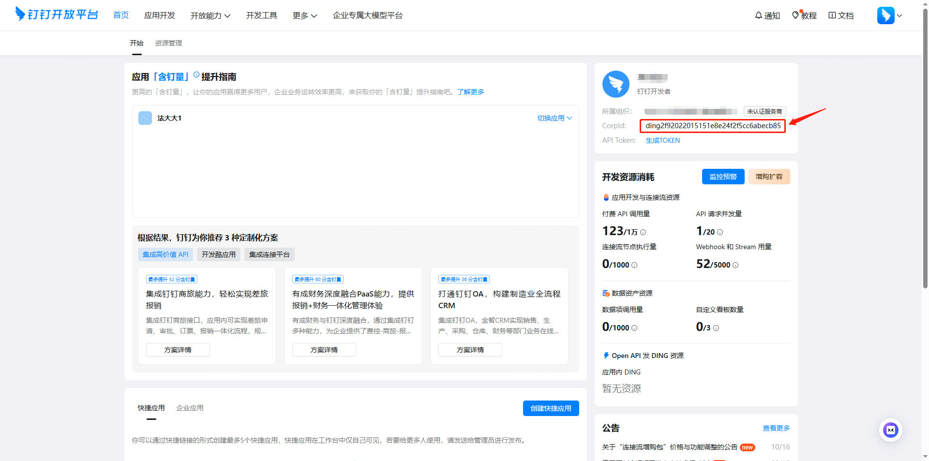929x461 pixels.
Task: Go to the 首页 nav item
Action: pyautogui.click(x=121, y=15)
